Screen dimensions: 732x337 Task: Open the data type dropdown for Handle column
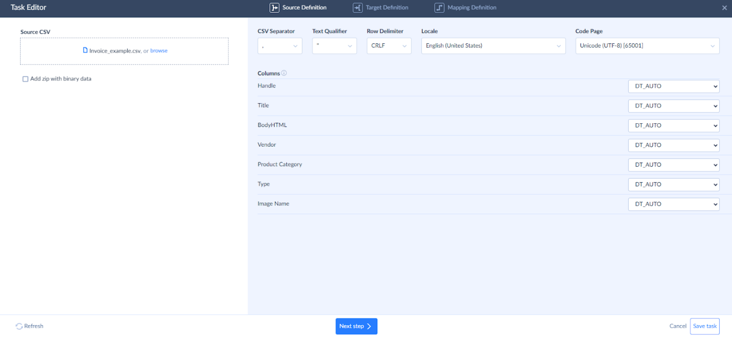673,86
